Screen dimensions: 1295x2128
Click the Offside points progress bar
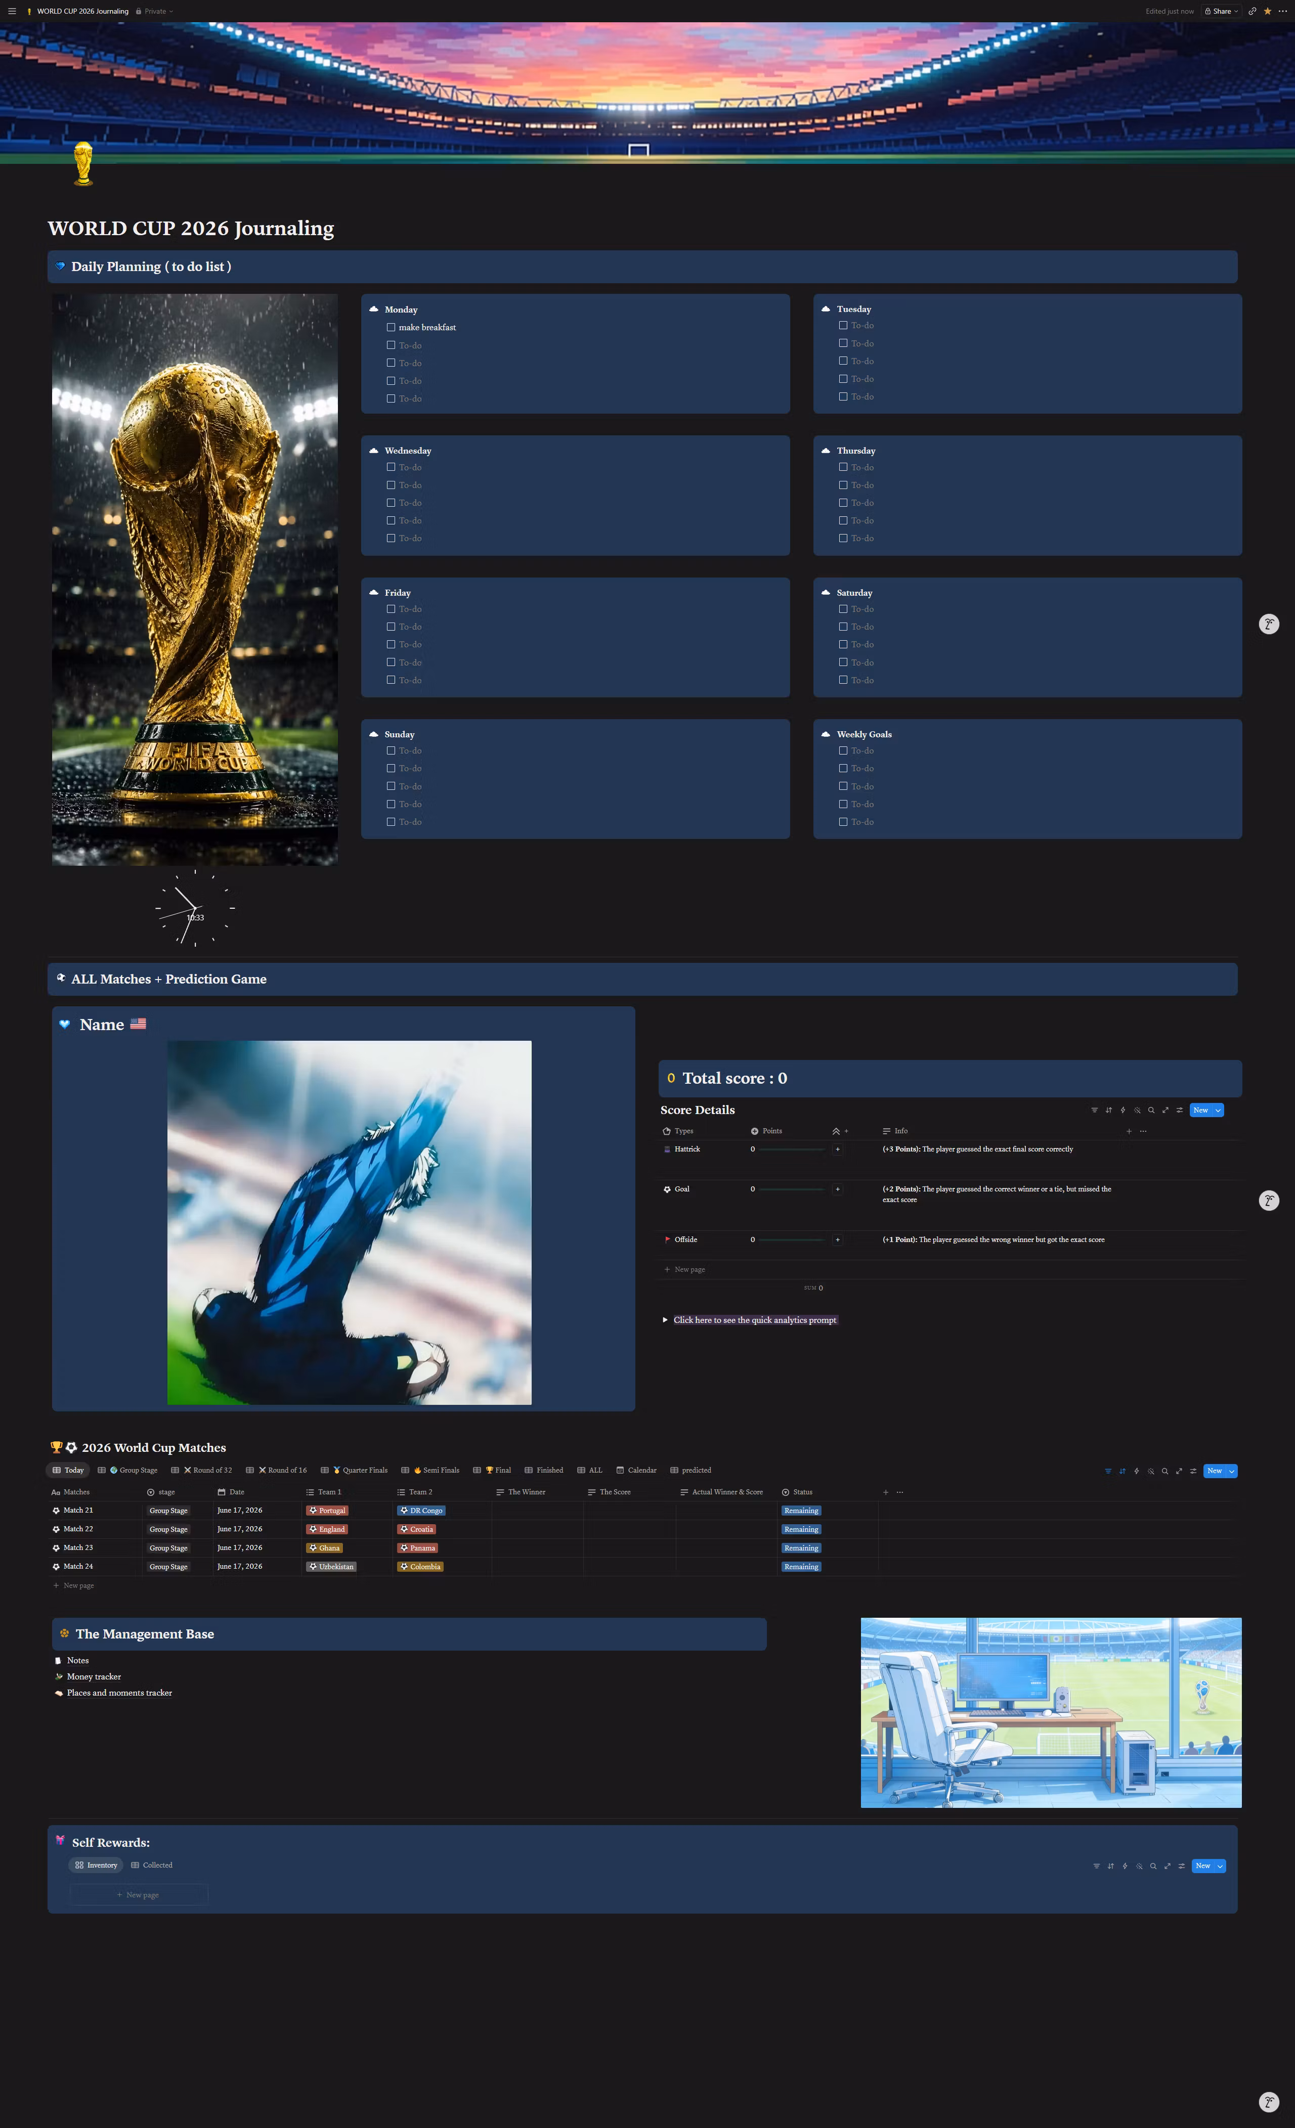792,1239
